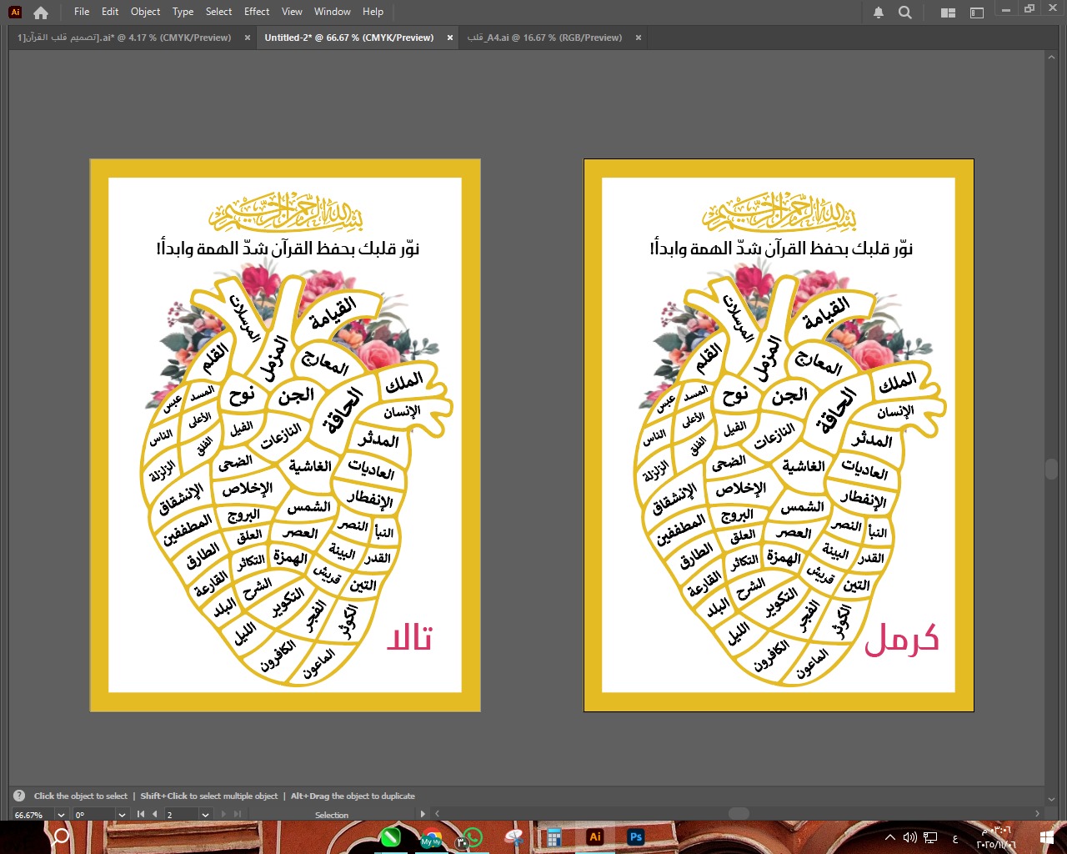Go to the previous artboard
This screenshot has width=1067, height=854.
[x=153, y=814]
